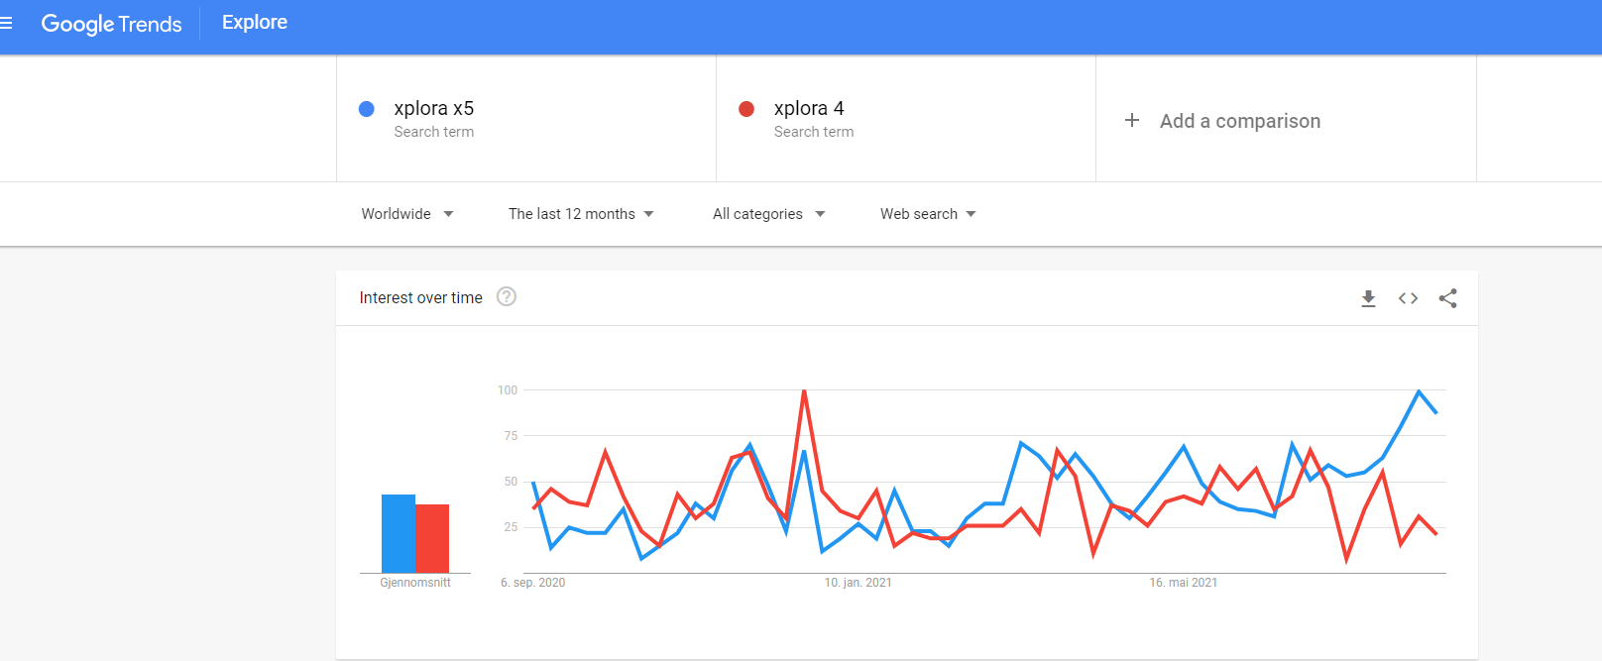1602x661 pixels.
Task: Download the Interest over time data
Action: (x=1368, y=298)
